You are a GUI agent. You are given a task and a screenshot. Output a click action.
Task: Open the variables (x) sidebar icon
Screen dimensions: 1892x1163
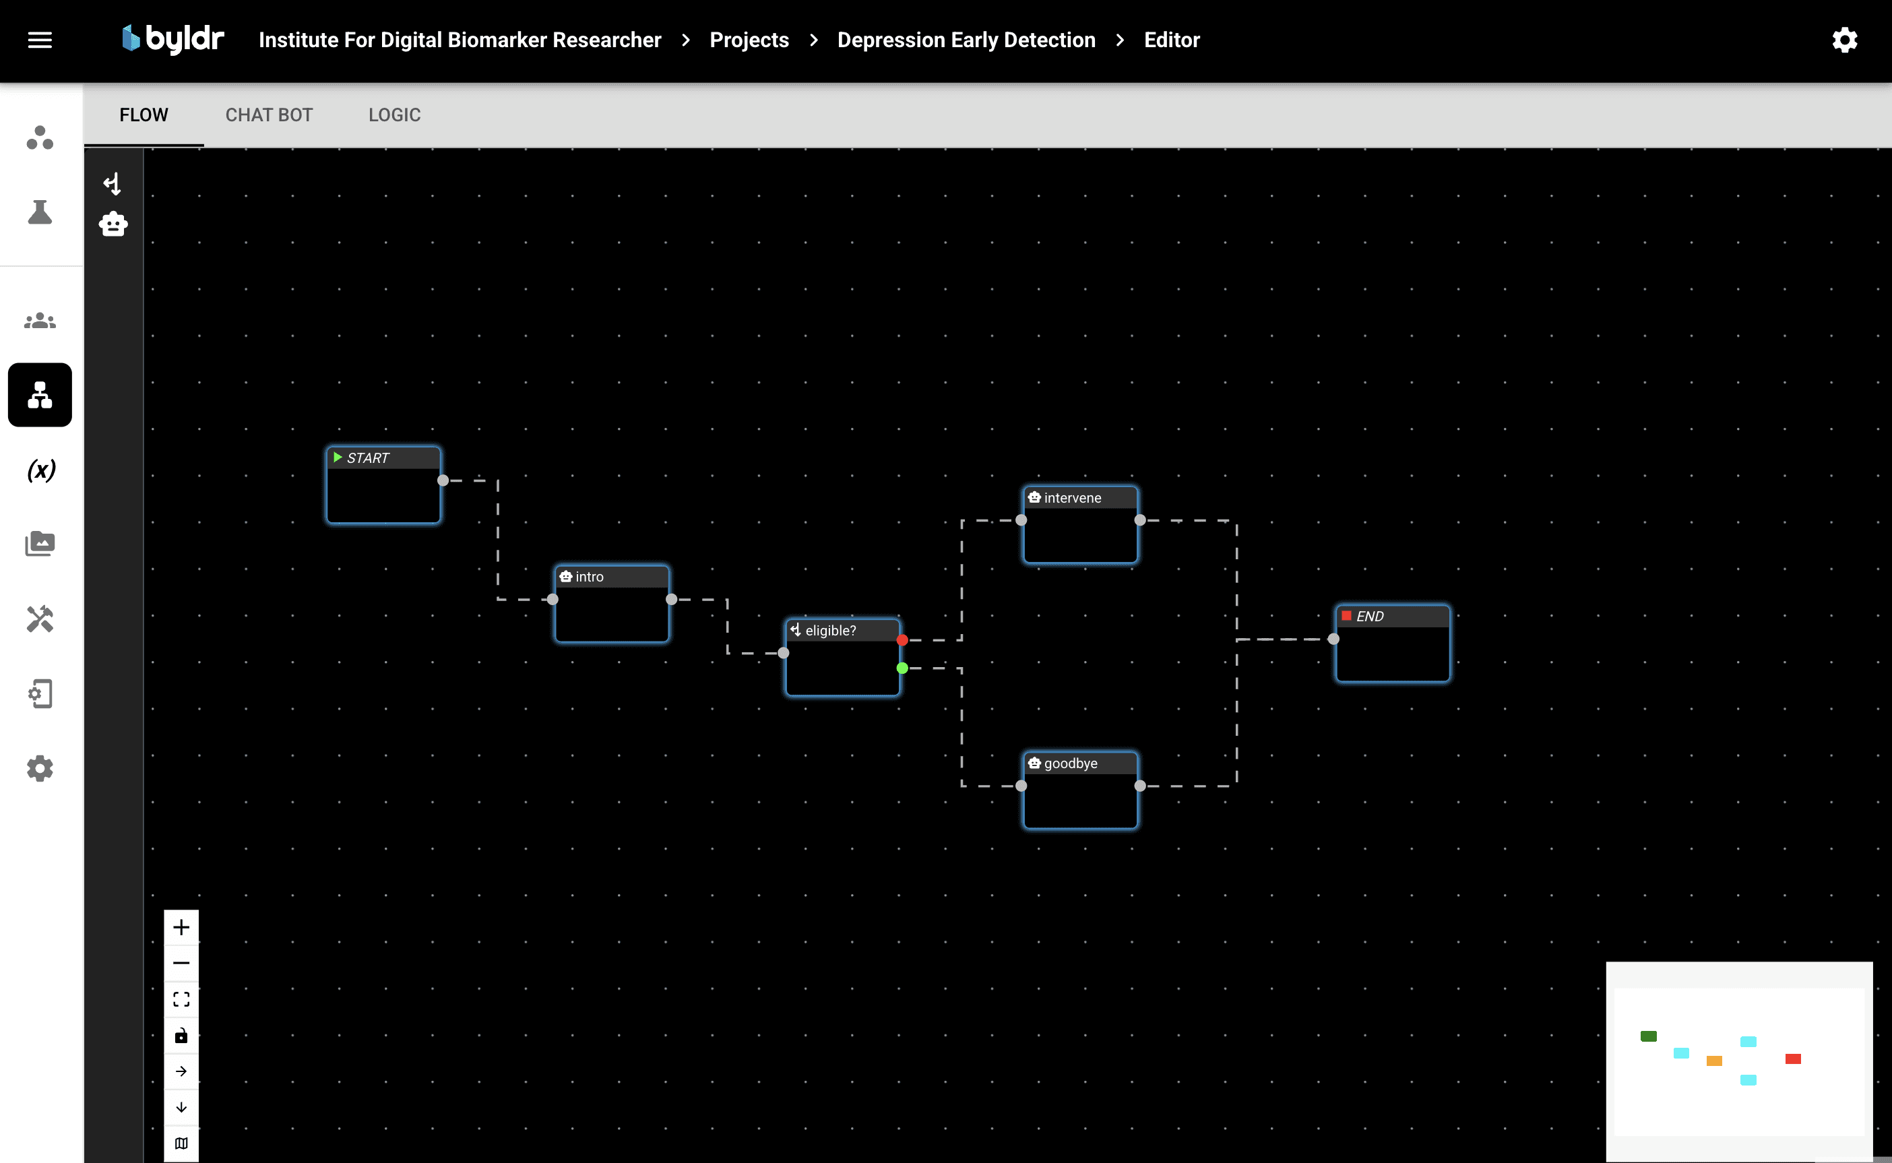pyautogui.click(x=40, y=470)
